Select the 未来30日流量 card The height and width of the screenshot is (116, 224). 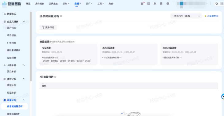(x=189, y=54)
